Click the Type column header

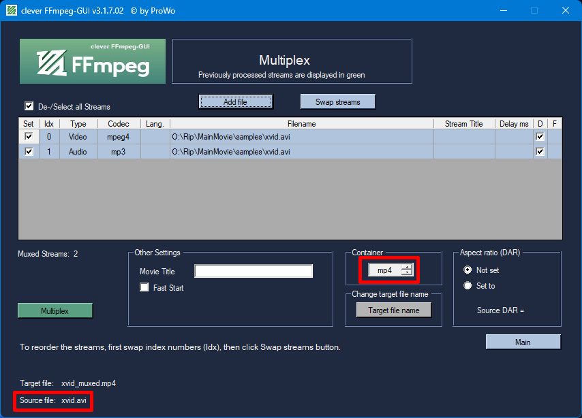(78, 123)
